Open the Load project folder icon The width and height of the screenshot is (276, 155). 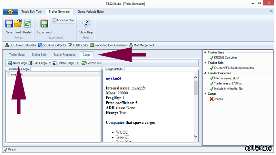point(18,24)
